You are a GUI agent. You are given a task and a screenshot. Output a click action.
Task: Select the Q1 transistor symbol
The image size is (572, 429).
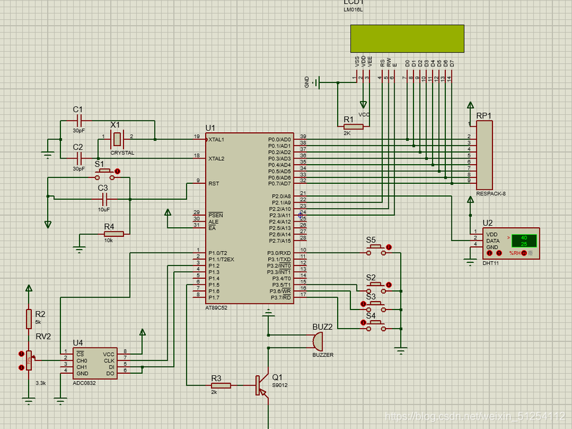[x=262, y=386]
